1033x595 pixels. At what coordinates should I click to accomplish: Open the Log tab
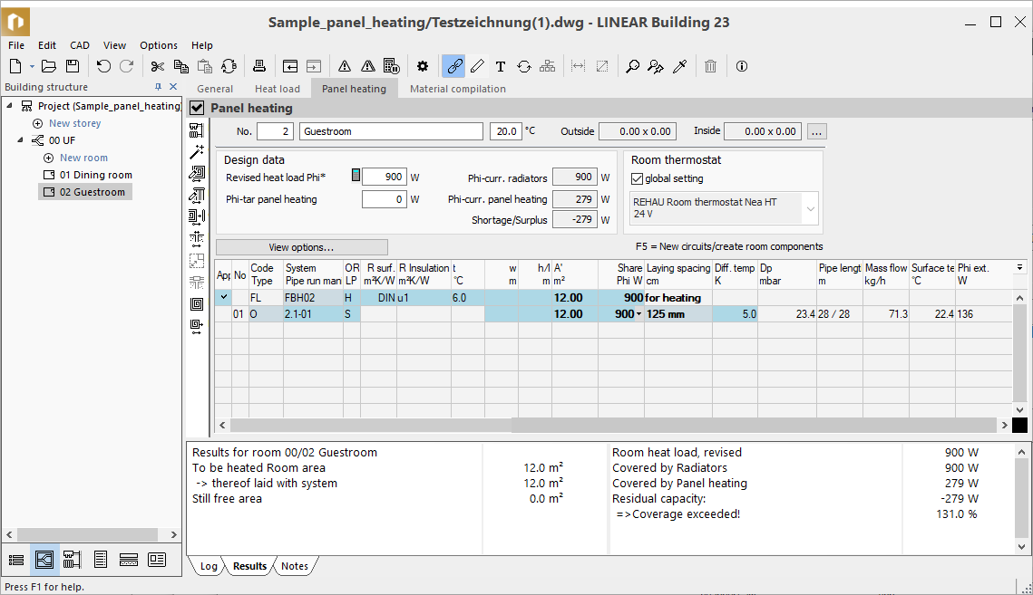click(x=209, y=566)
